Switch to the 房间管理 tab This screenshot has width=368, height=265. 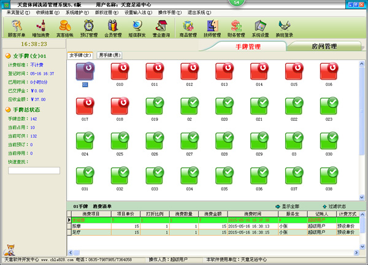coord(323,47)
